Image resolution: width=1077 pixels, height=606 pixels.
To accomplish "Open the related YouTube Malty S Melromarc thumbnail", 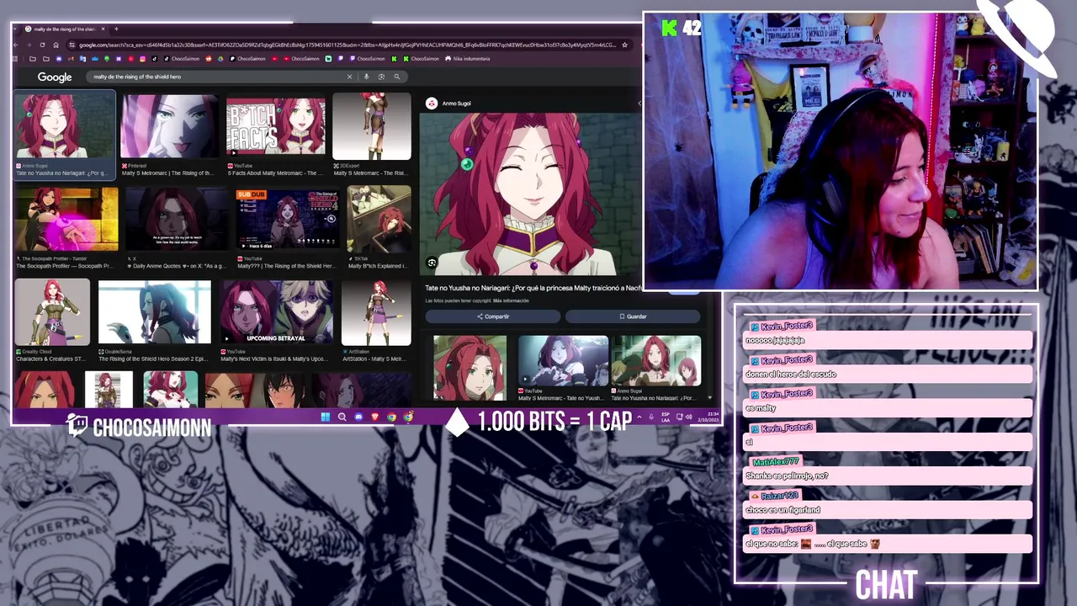I will coord(563,360).
